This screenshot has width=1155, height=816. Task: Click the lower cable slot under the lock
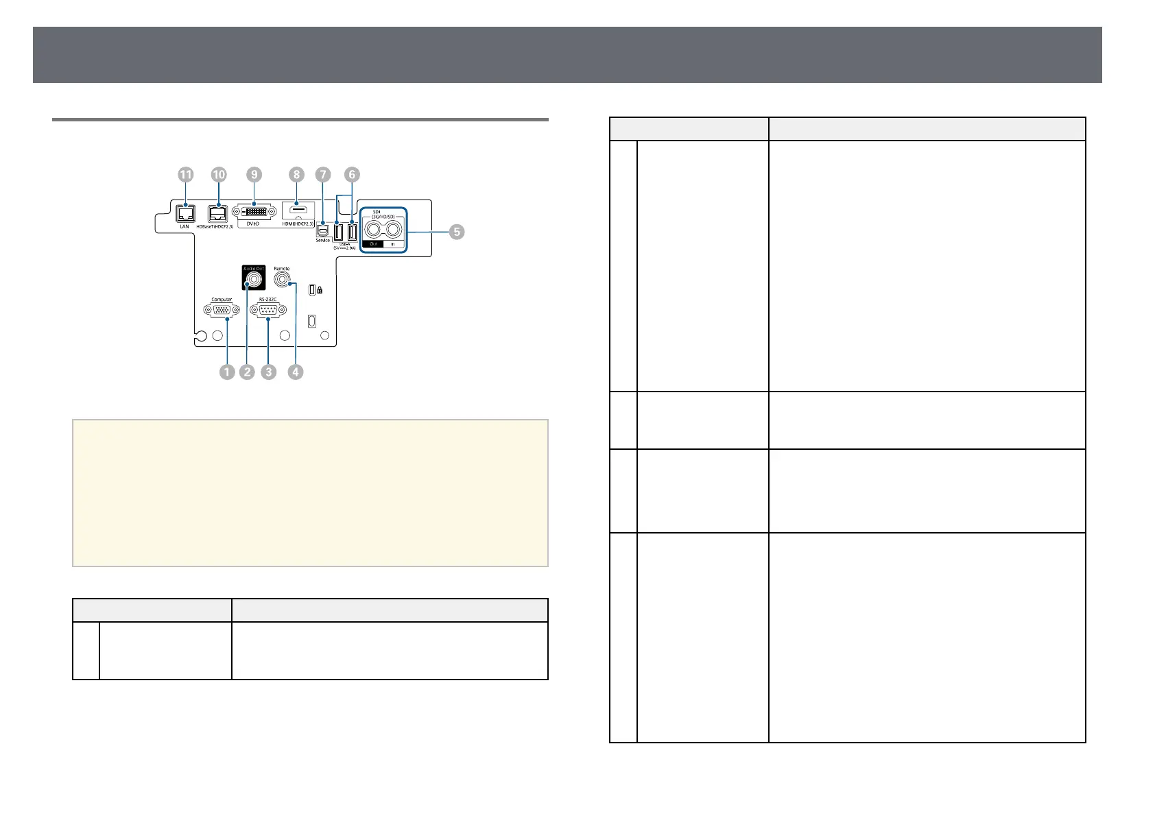[311, 321]
